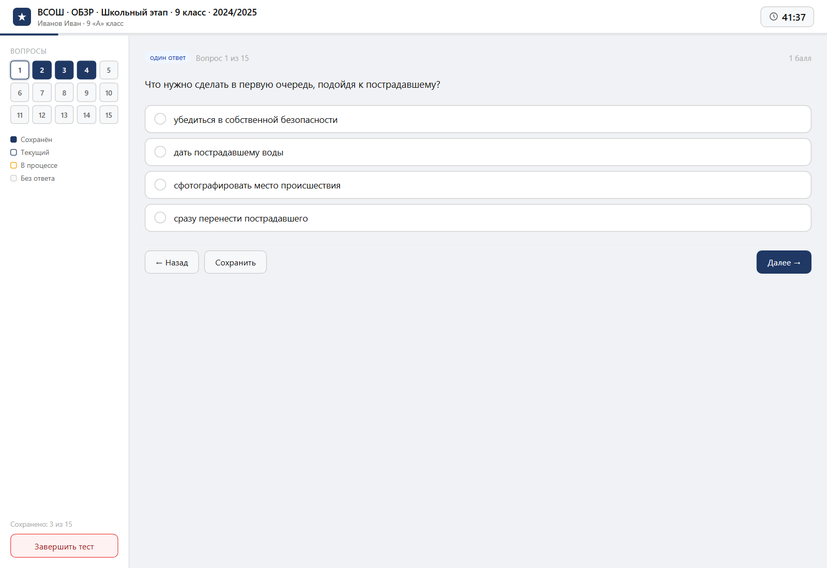Click the star logo icon
827x568 pixels.
pos(22,17)
